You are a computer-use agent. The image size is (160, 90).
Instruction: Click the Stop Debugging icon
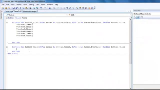[64, 8]
